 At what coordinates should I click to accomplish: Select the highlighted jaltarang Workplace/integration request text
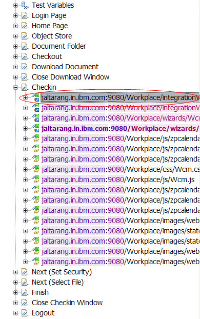121,97
